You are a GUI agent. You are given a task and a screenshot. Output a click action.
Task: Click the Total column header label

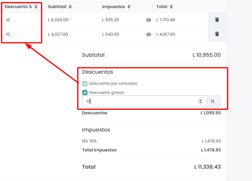click(162, 7)
